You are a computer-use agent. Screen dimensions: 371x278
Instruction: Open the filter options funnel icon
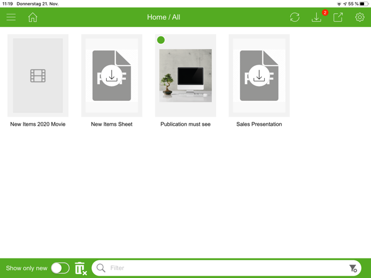[353, 268]
